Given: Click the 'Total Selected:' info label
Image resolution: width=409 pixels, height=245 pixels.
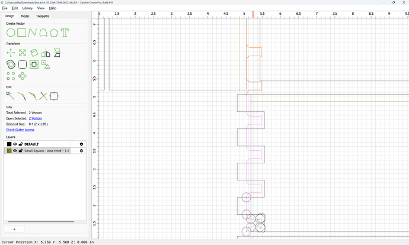Looking at the screenshot, I should click(16, 113).
